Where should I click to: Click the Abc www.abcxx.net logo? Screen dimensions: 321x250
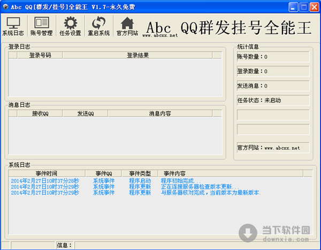coord(159,29)
